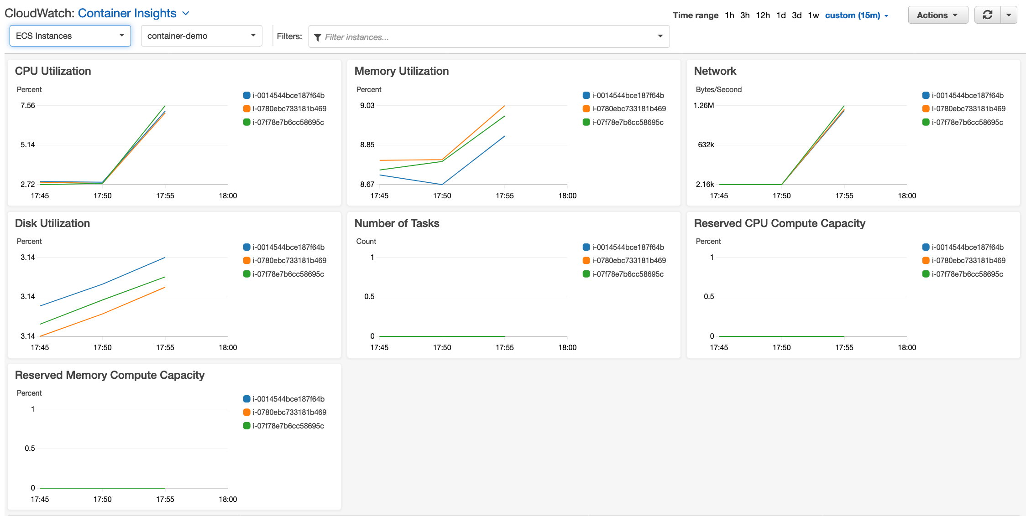Click blue swatch i-0014544bce187f64b in Network legend
This screenshot has width=1026, height=516.
coord(926,95)
